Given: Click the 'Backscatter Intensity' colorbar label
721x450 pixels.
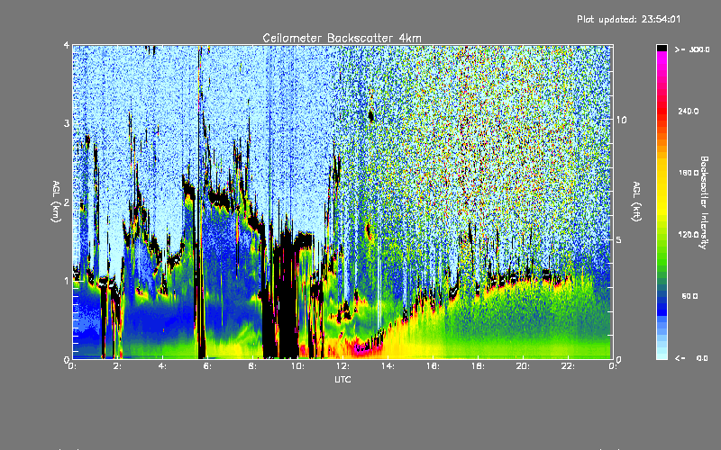Looking at the screenshot, I should (704, 202).
